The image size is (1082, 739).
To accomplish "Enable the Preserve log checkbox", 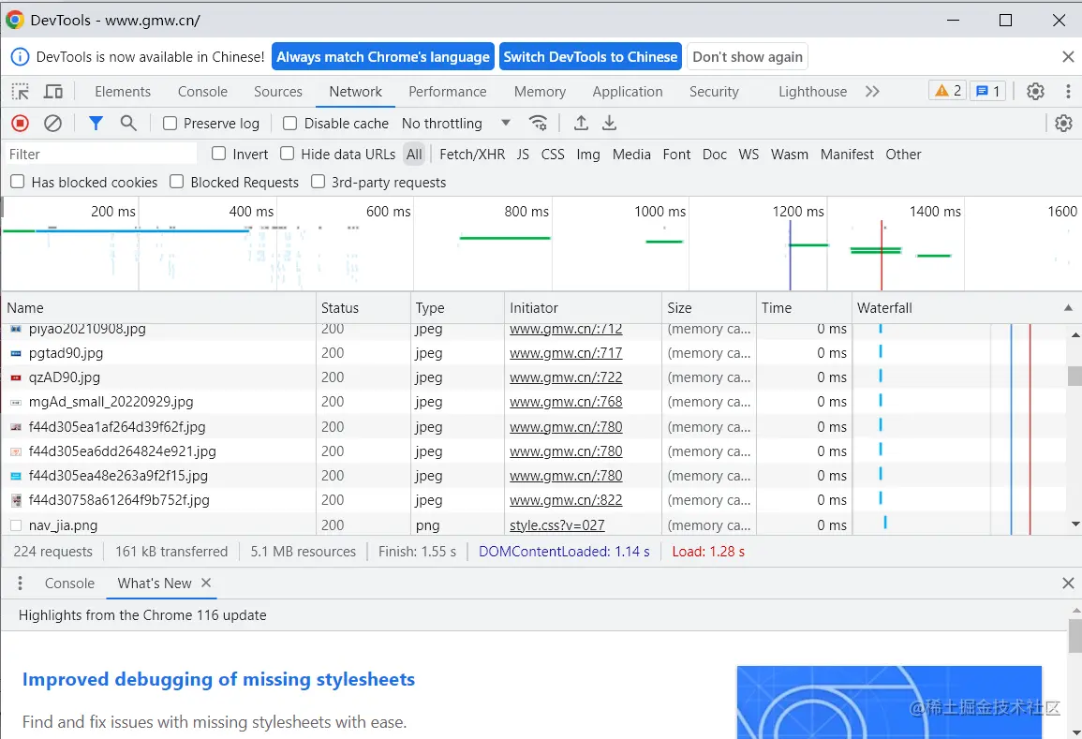I will 170,124.
